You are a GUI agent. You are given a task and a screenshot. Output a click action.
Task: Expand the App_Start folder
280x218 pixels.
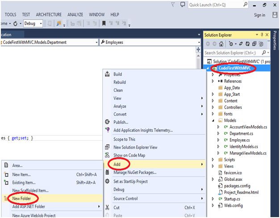(213, 94)
